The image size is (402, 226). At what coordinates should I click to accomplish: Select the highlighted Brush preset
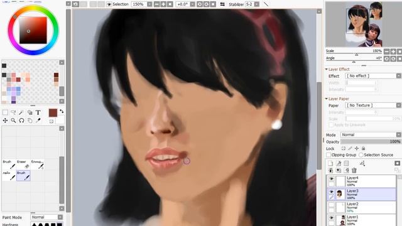point(23,176)
